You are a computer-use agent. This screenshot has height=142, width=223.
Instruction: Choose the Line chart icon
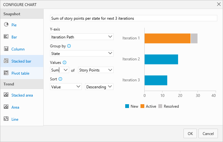pyautogui.click(x=6, y=119)
